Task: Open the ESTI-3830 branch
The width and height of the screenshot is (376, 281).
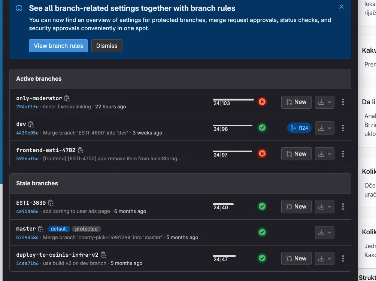Action: 31,203
